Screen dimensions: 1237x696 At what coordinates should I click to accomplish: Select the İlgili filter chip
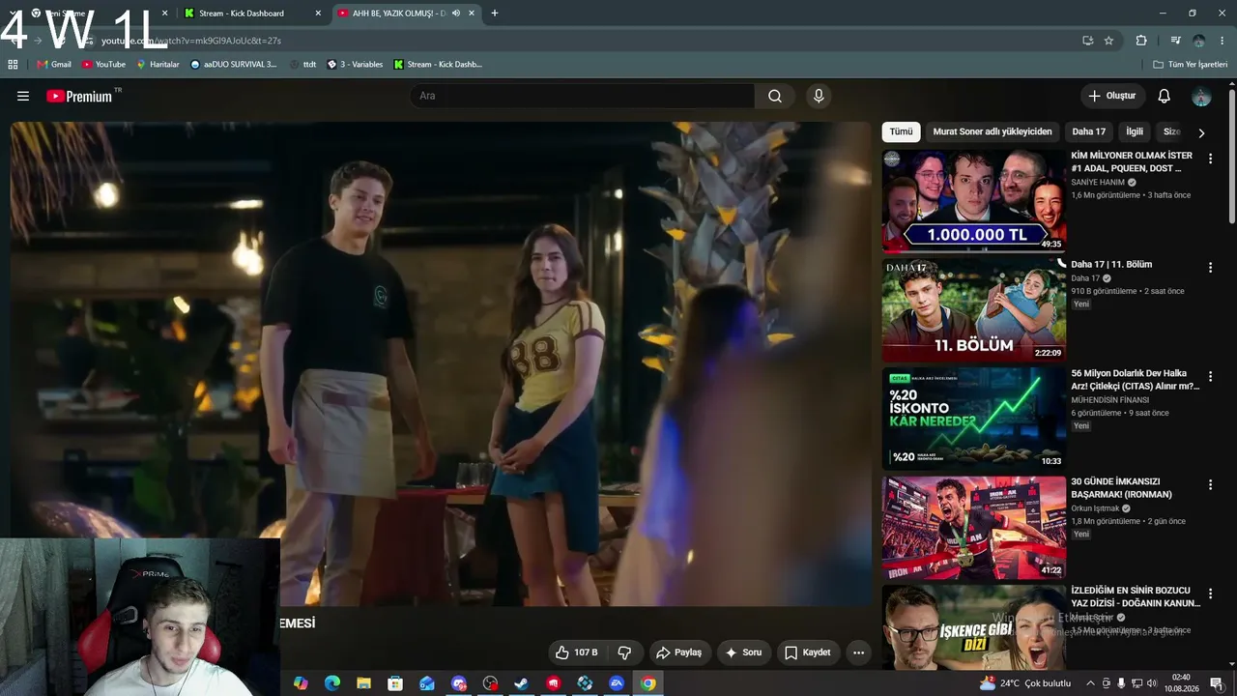pos(1135,131)
